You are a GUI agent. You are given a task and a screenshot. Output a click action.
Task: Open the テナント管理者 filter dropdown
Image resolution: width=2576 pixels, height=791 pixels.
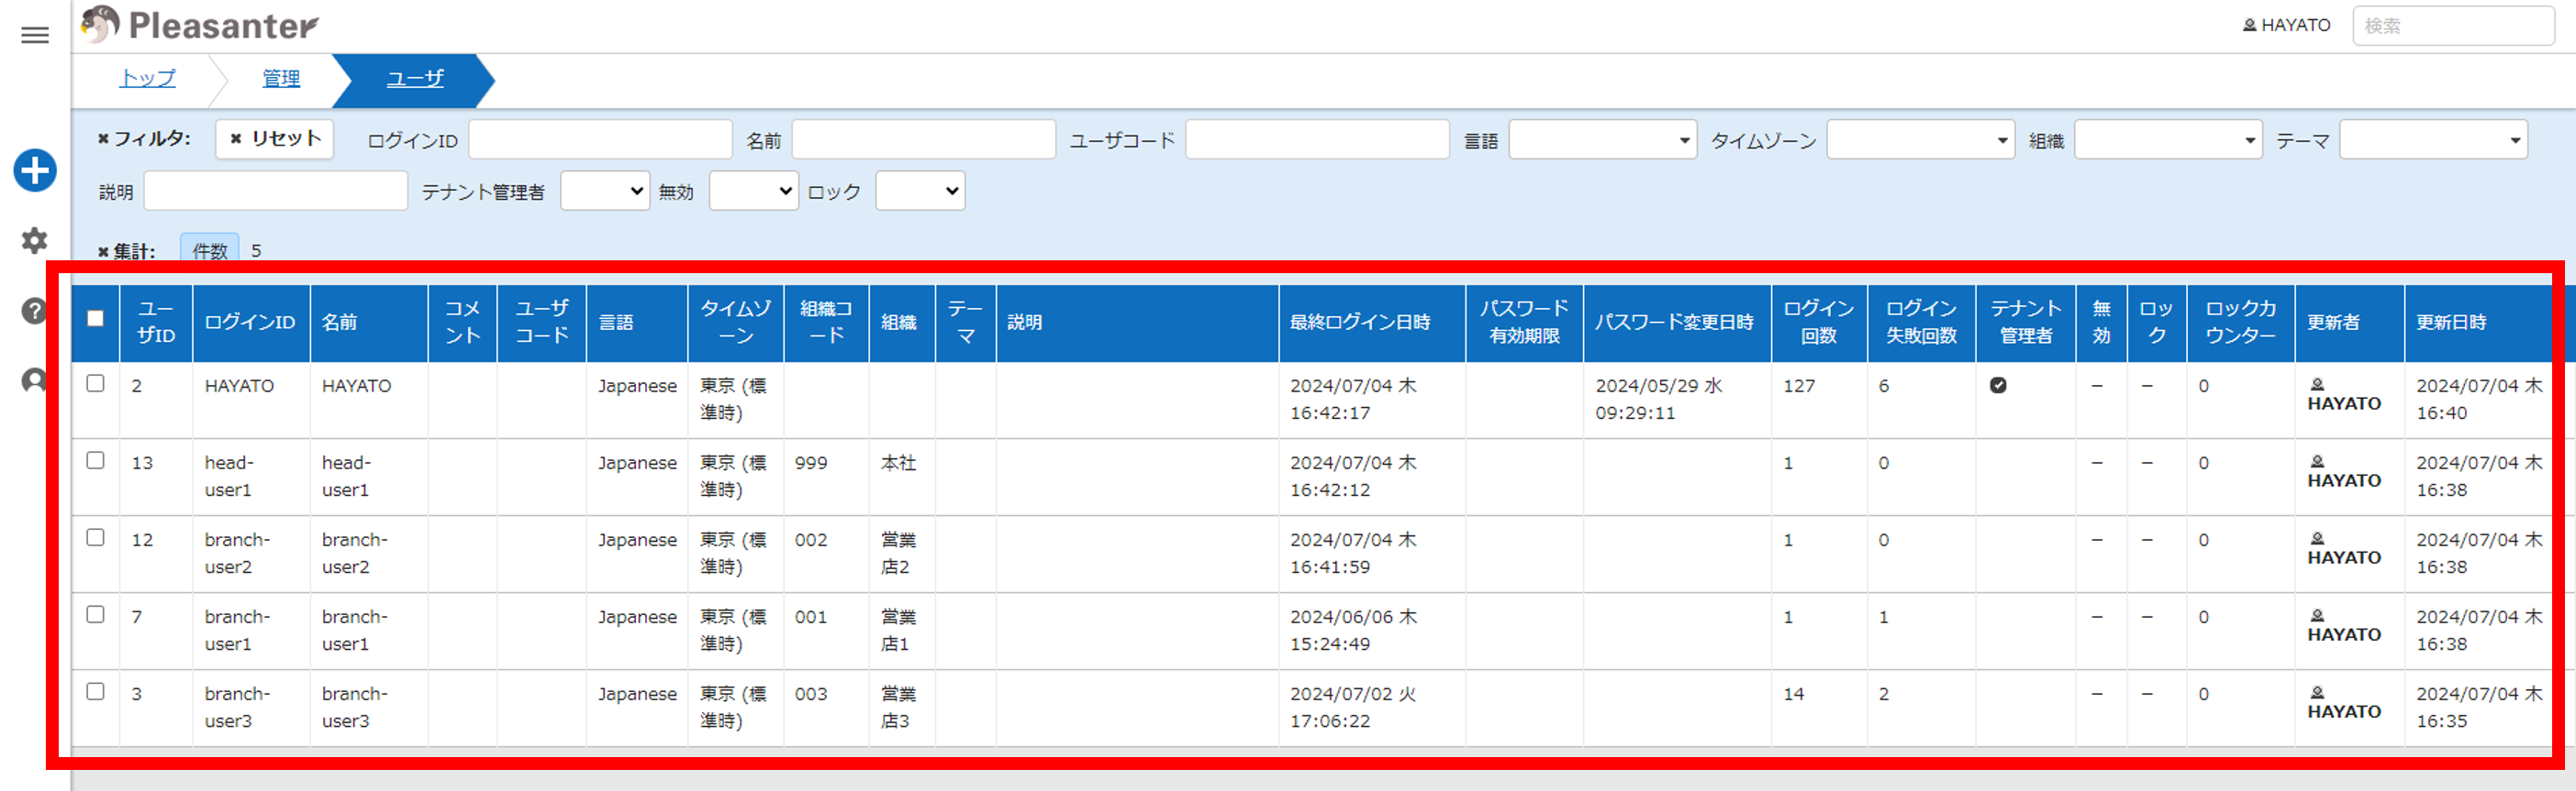tap(605, 191)
